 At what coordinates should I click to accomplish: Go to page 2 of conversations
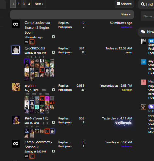18,4
